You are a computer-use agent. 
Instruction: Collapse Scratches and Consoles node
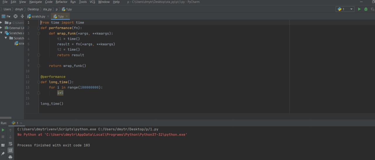[1, 33]
